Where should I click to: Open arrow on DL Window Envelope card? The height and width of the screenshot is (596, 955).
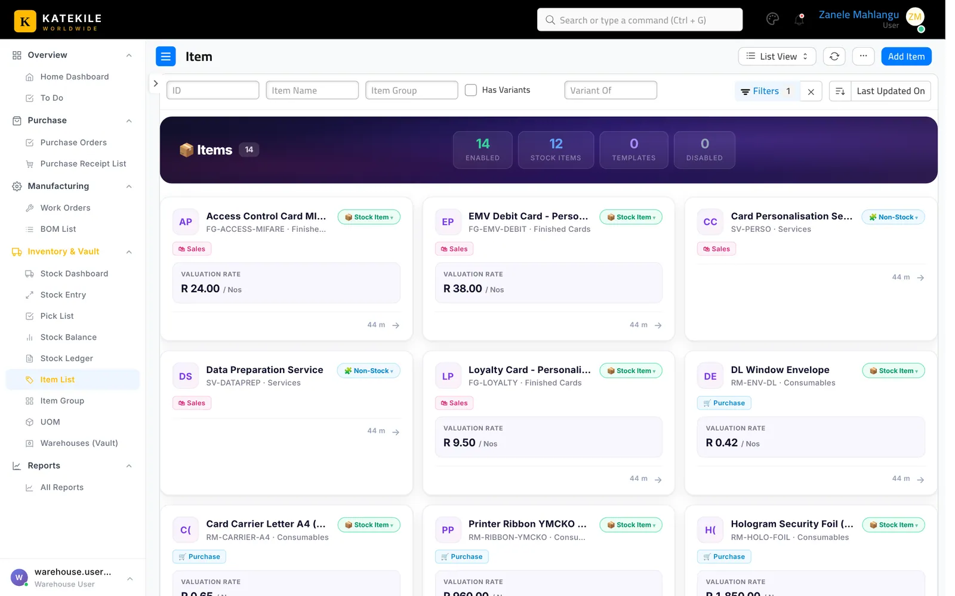[x=920, y=479]
